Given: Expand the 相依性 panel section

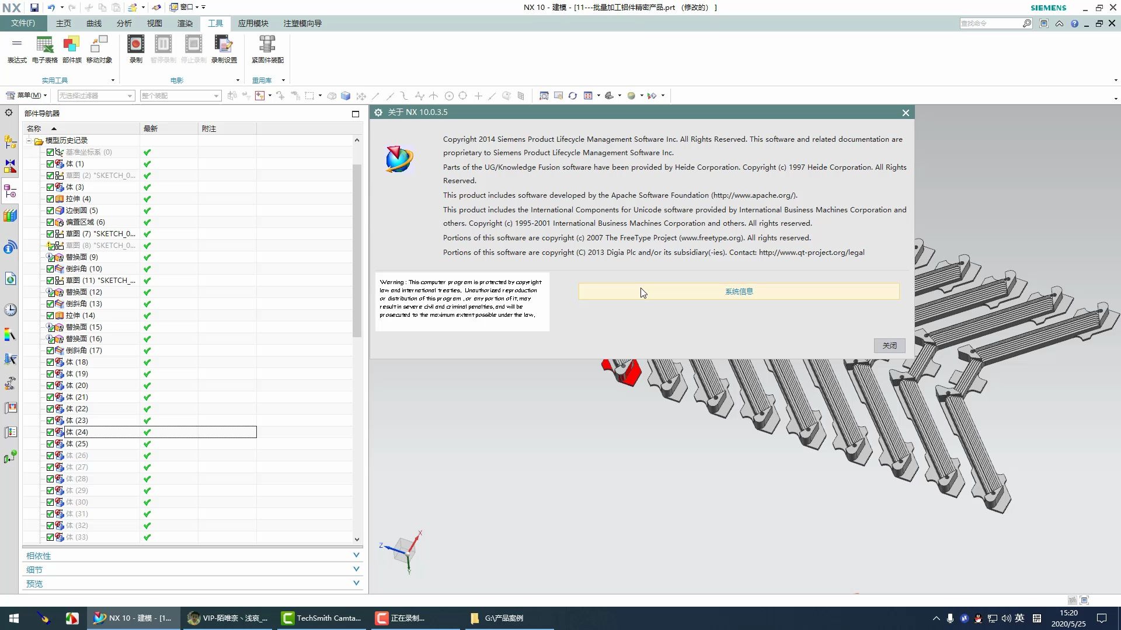Looking at the screenshot, I should click(356, 555).
